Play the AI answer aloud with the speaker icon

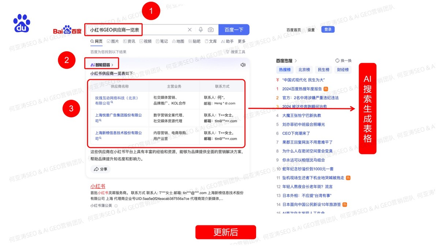pyautogui.click(x=243, y=65)
